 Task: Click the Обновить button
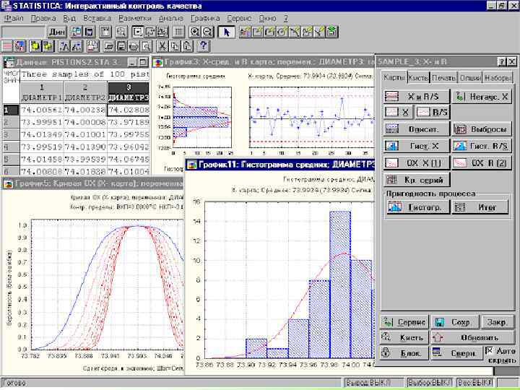coord(473,337)
